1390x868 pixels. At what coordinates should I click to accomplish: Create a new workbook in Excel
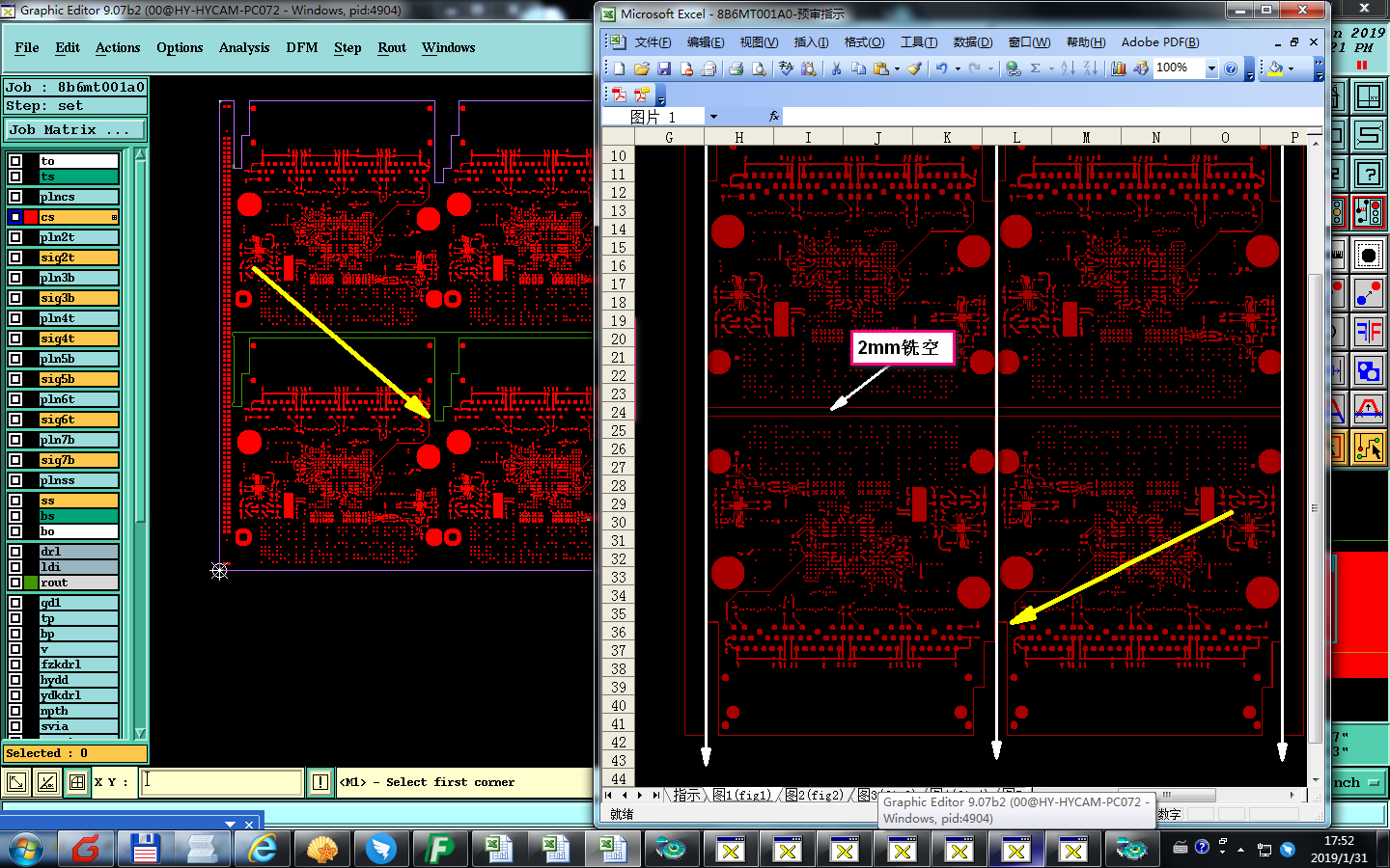tap(619, 68)
